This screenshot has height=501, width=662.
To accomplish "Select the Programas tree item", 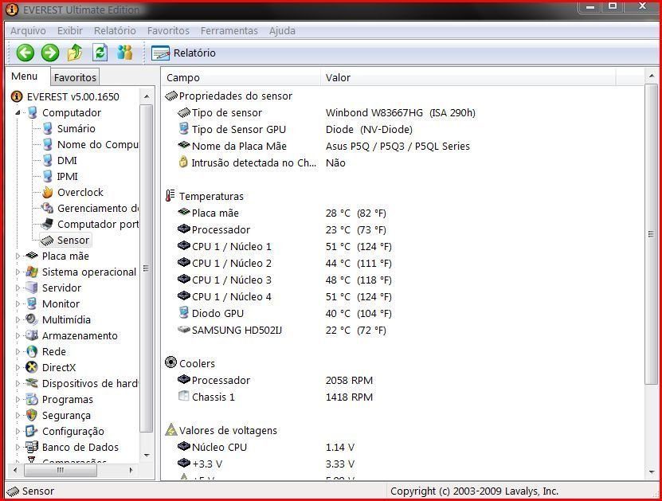I will tap(68, 399).
